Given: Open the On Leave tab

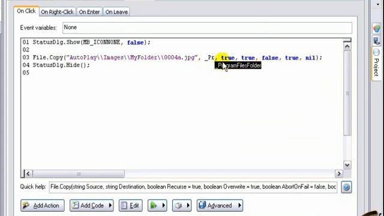Looking at the screenshot, I should coord(116,12).
